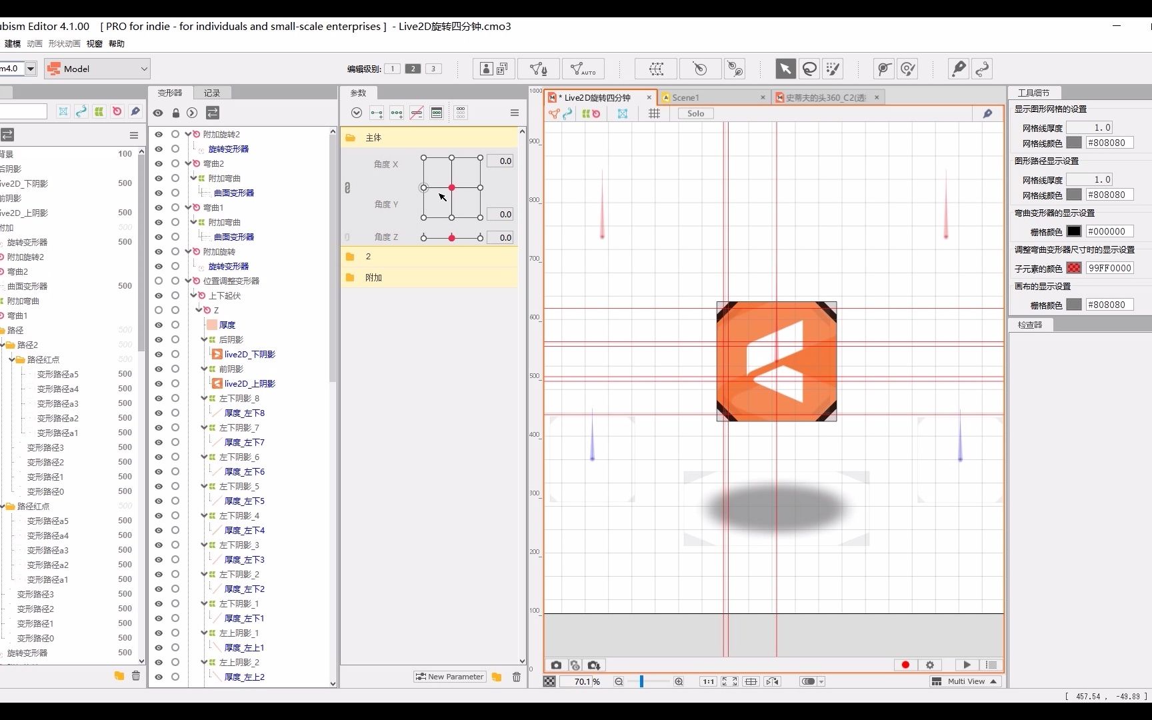Click the 角度 Z value input field
Screen dimensions: 1152x720
pos(500,237)
